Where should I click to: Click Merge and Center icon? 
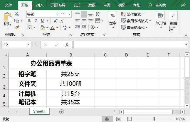pyautogui.click(x=98, y=21)
